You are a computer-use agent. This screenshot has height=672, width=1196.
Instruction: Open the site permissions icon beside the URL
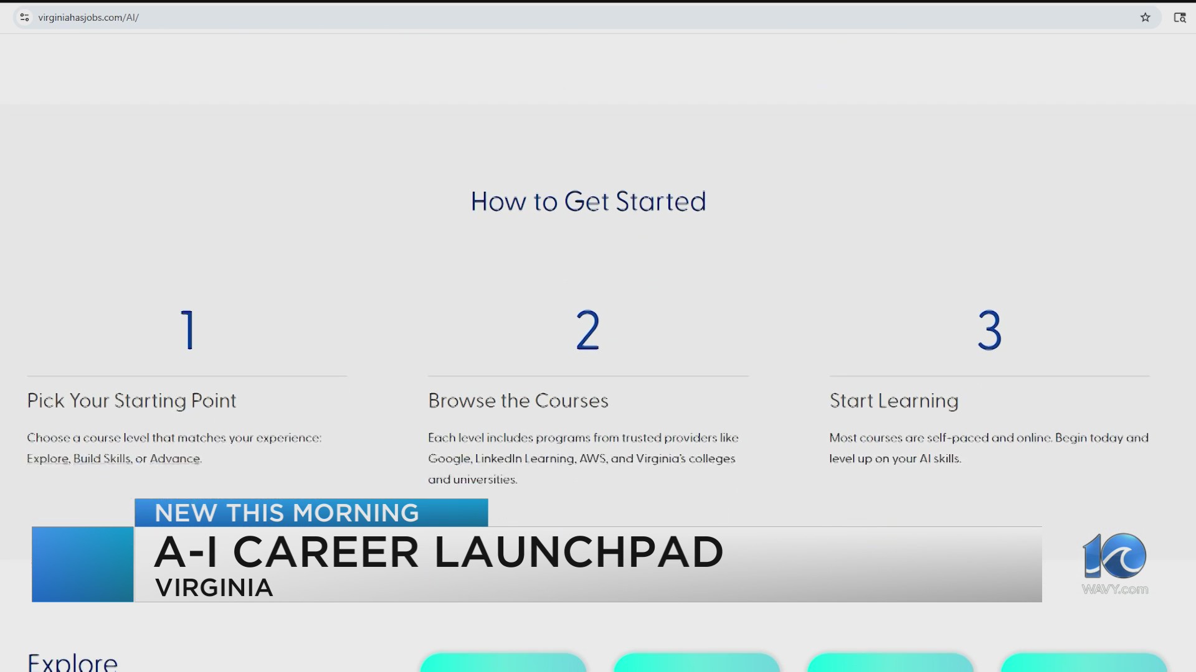24,17
